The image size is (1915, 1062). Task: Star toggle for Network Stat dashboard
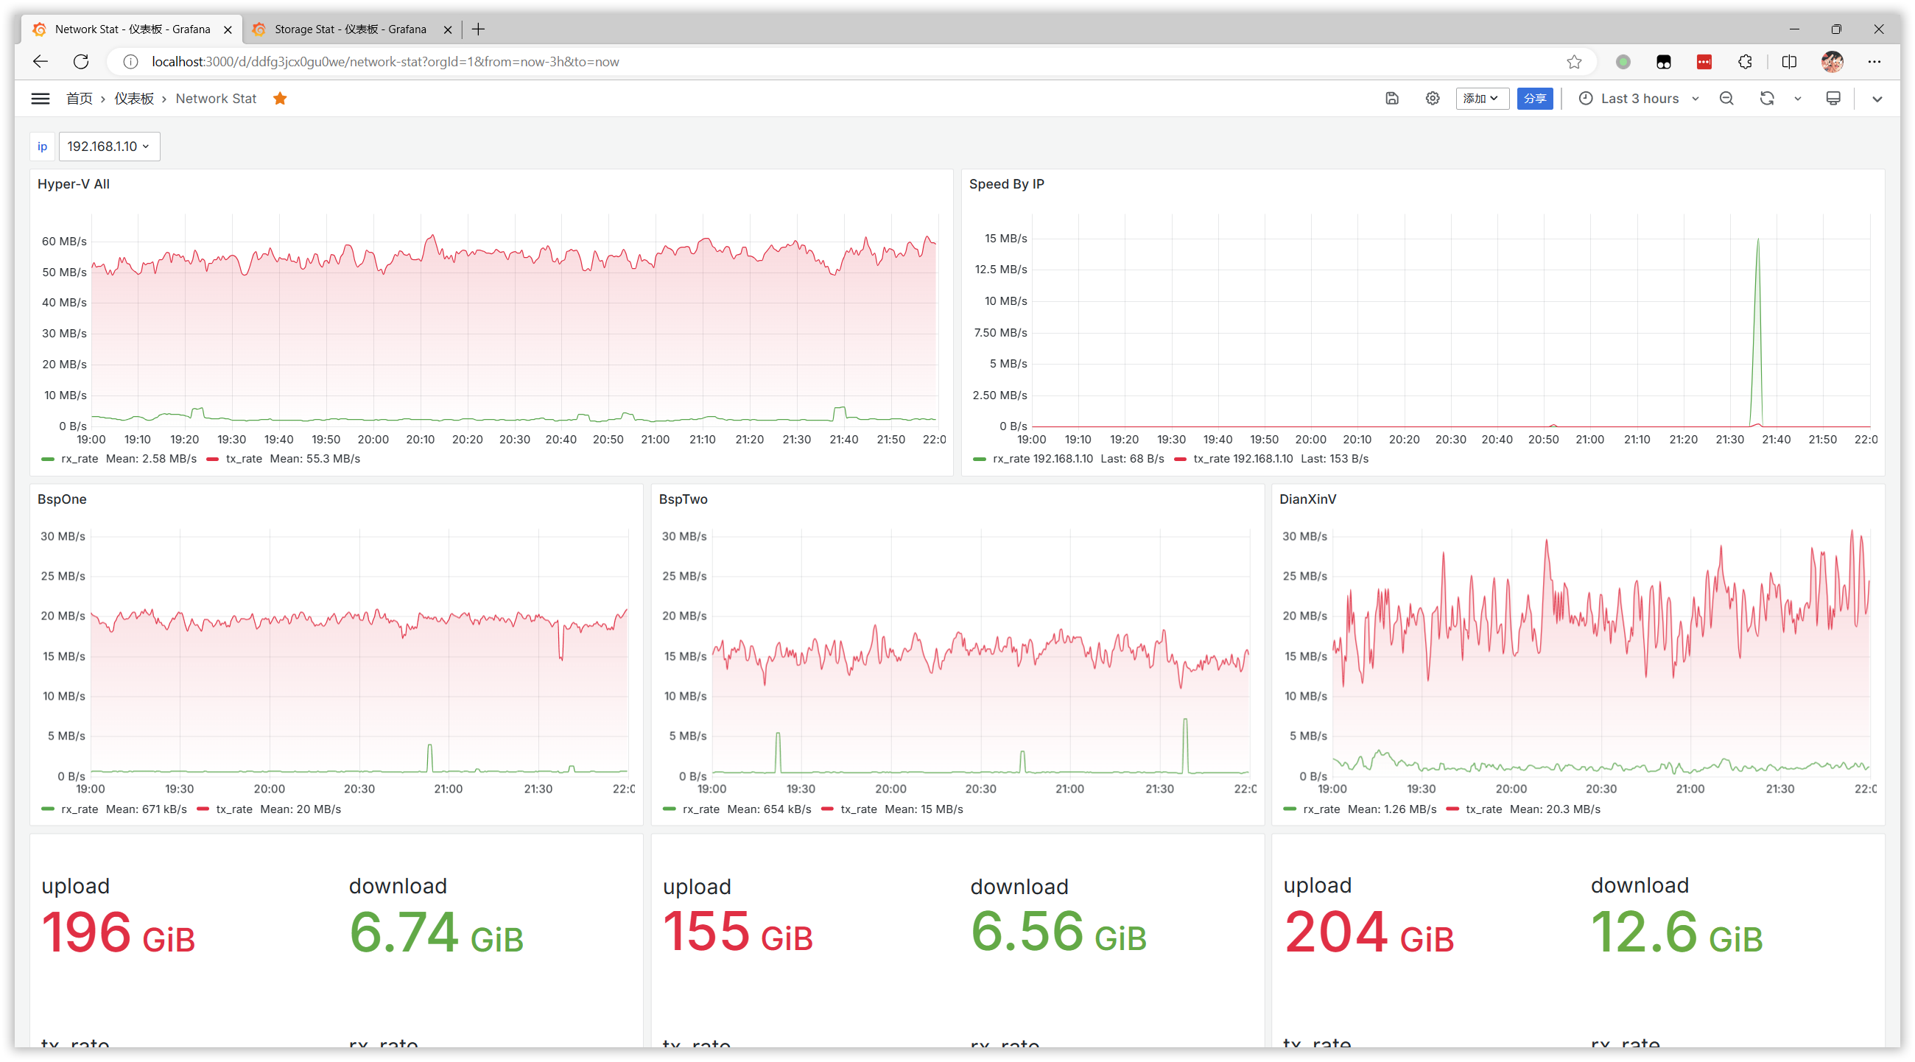280,99
